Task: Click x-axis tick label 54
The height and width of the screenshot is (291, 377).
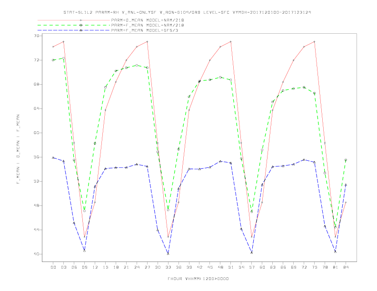Action: click(241, 267)
